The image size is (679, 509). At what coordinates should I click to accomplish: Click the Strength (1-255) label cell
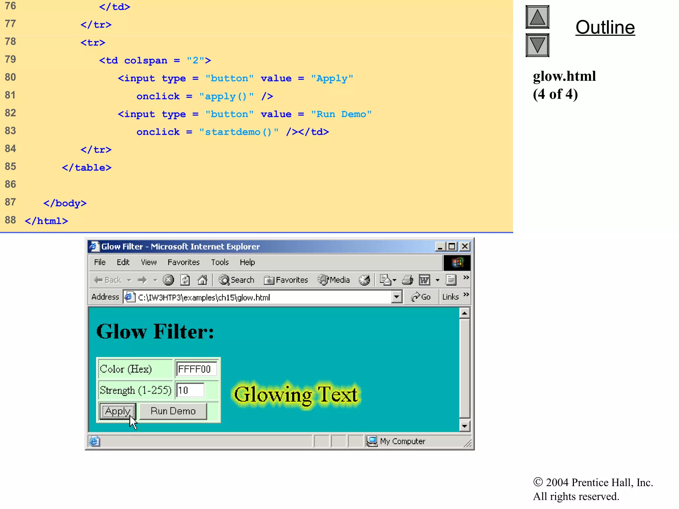coord(136,390)
